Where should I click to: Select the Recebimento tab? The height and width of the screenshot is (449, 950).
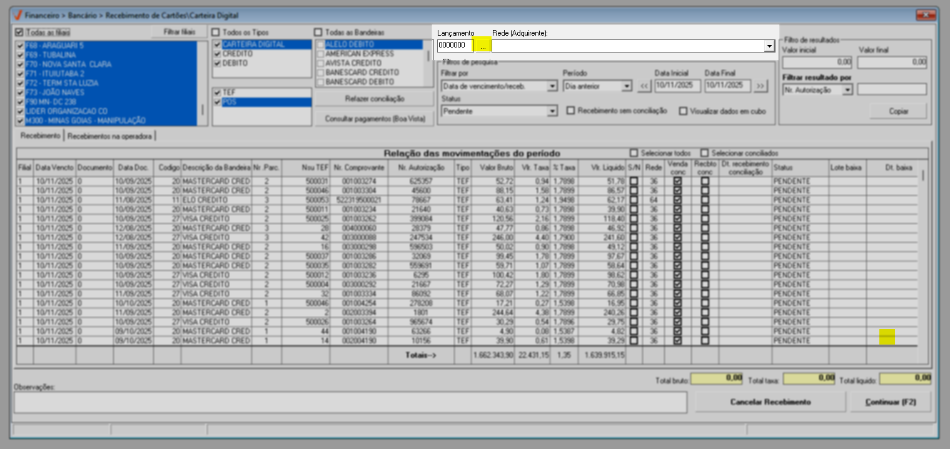point(41,136)
